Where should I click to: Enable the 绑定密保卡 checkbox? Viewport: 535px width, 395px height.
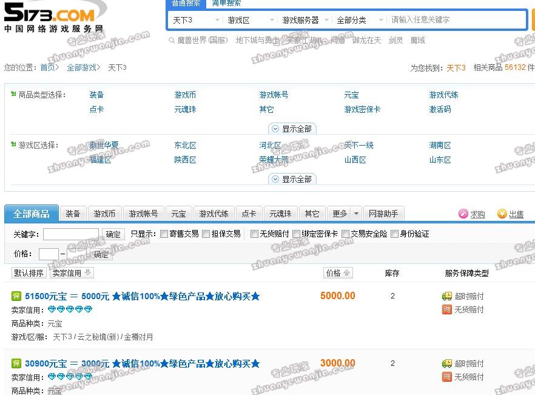296,234
